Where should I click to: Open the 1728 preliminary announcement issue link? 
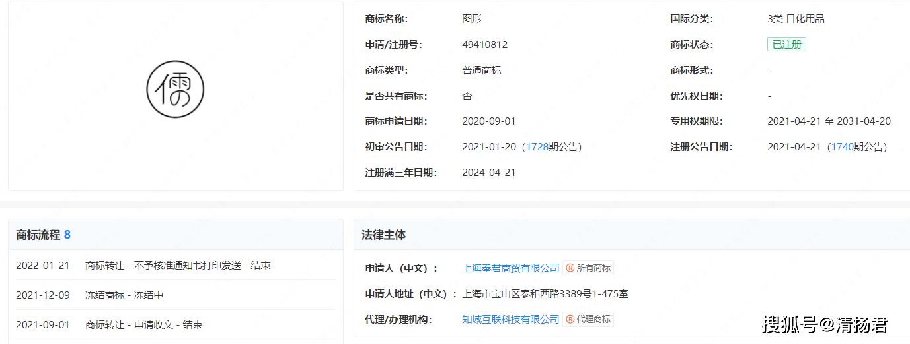pos(536,147)
